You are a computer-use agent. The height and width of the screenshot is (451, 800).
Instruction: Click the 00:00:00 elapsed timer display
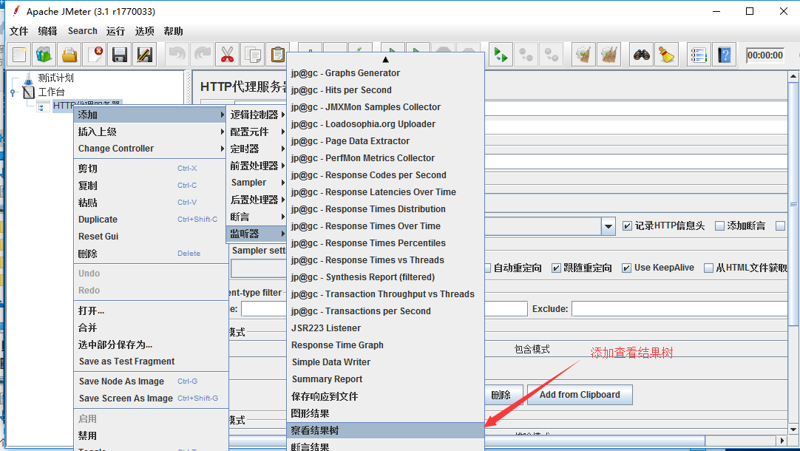(765, 55)
